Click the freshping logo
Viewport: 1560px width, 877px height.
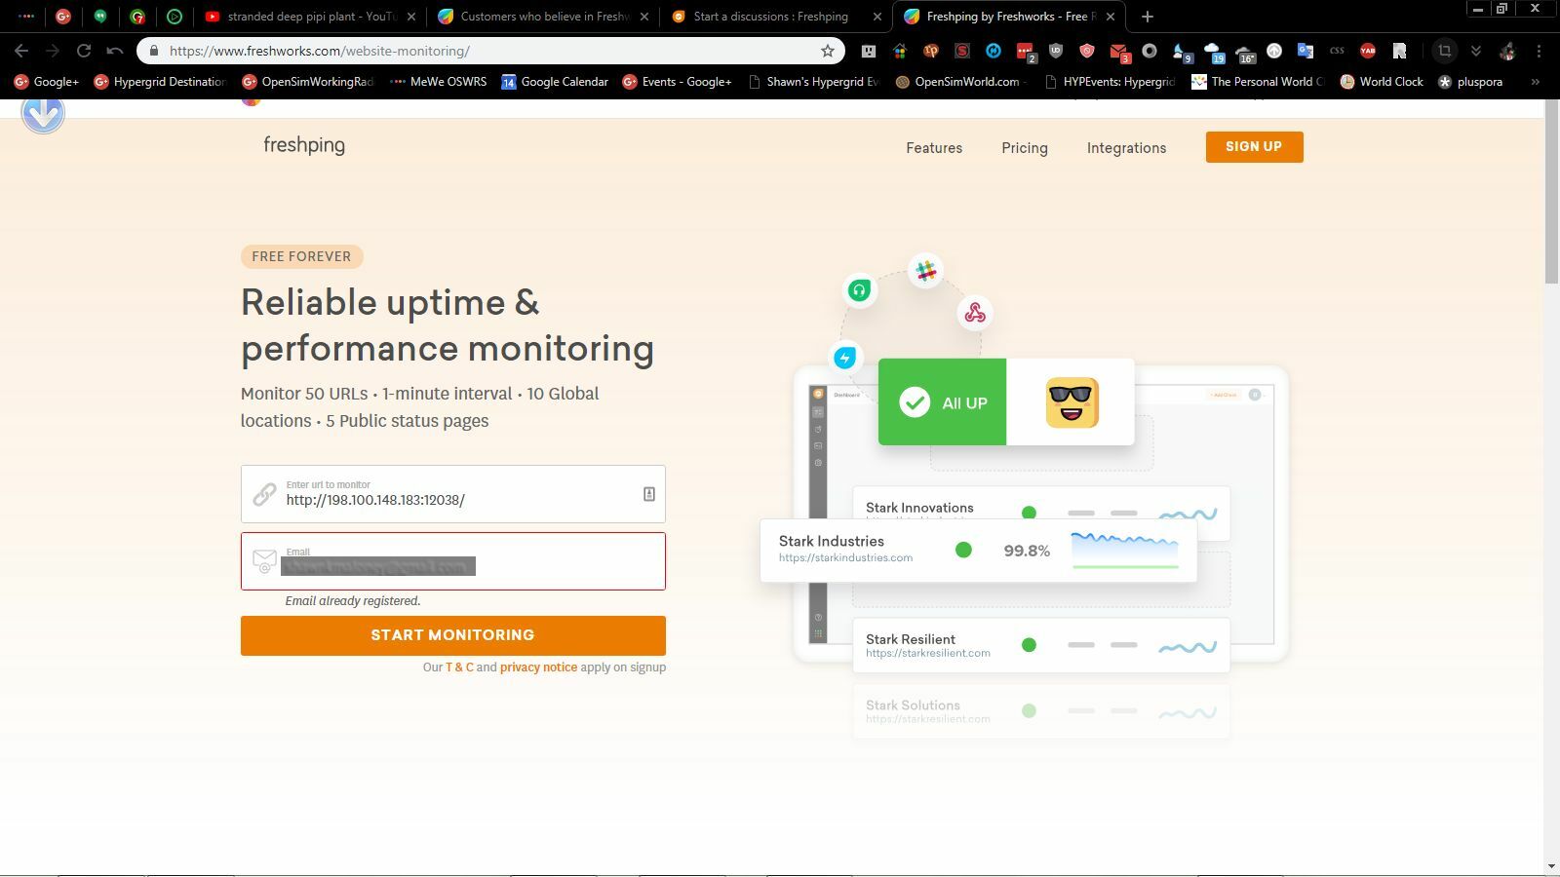click(x=304, y=145)
